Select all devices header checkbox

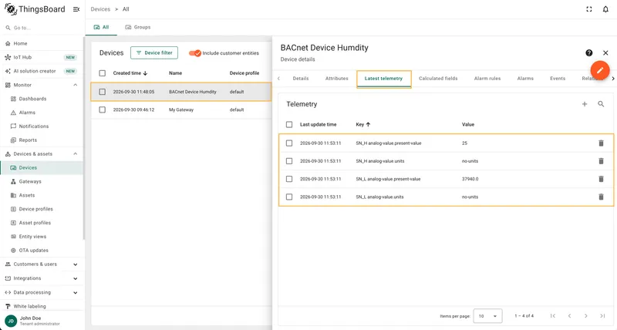coord(103,73)
